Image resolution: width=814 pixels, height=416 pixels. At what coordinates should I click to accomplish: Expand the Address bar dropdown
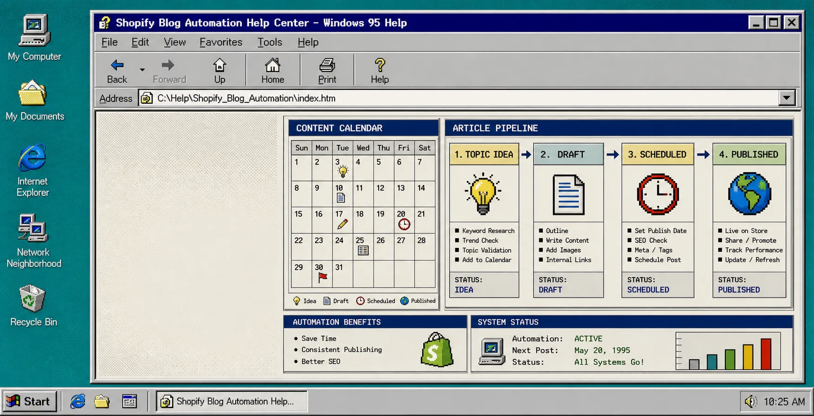click(786, 98)
